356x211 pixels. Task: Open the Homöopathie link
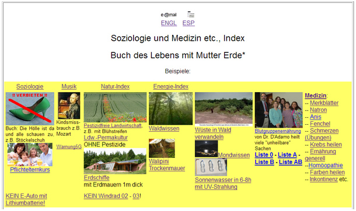point(326,165)
